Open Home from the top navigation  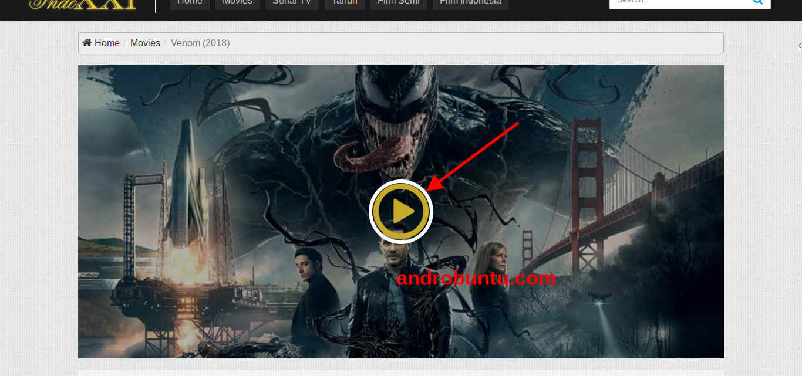click(x=189, y=2)
